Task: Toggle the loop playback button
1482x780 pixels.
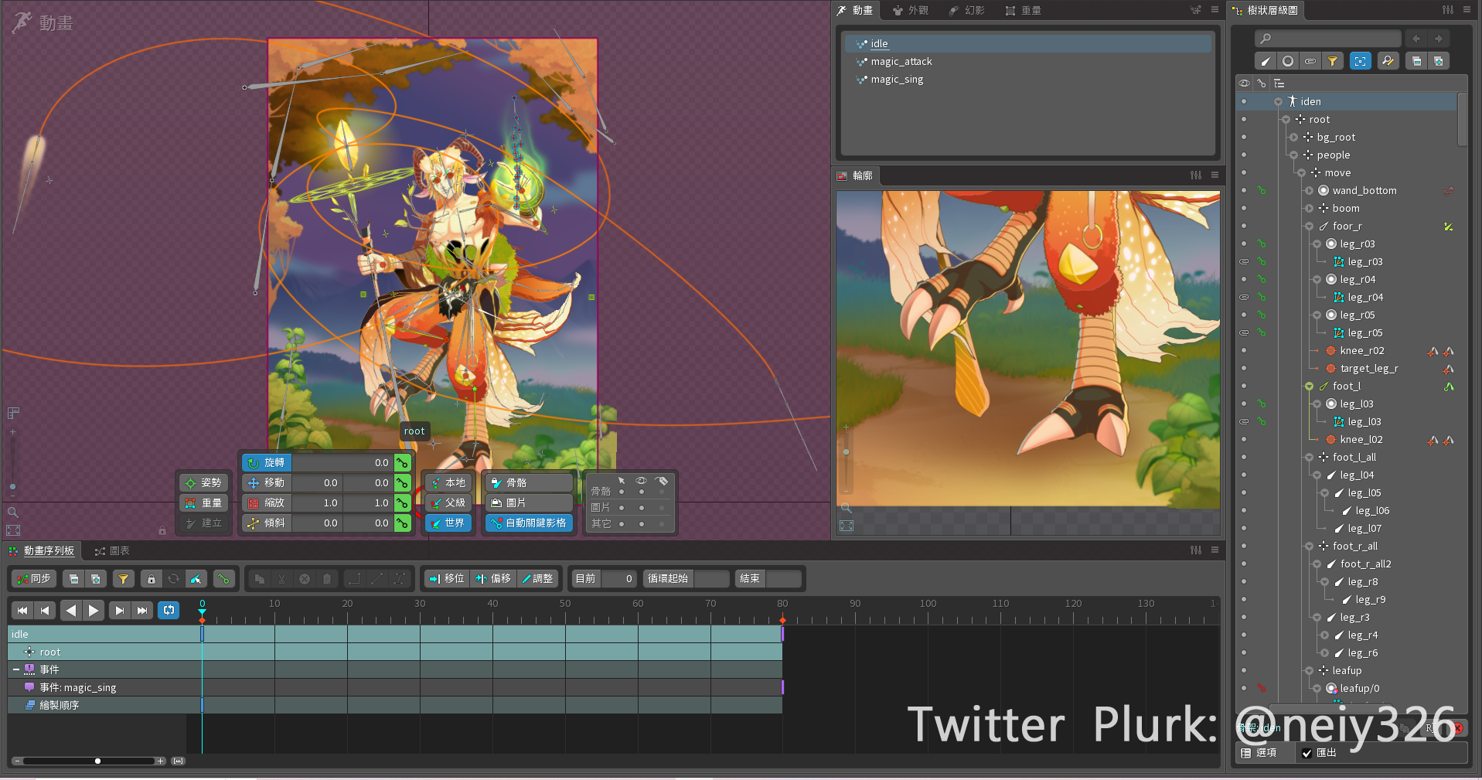Action: click(x=168, y=610)
